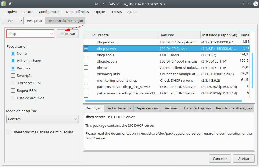Click the YaST app icon in title bar
The width and height of the screenshot is (259, 167).
[4, 4]
